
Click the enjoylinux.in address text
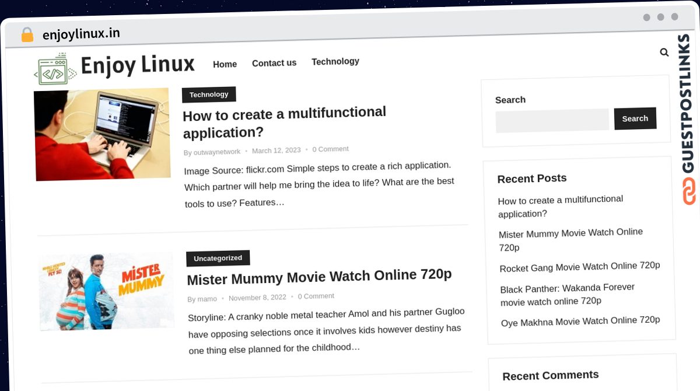pos(81,34)
